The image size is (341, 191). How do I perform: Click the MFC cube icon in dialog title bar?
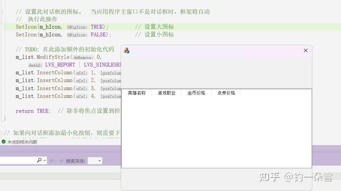[x=126, y=50]
